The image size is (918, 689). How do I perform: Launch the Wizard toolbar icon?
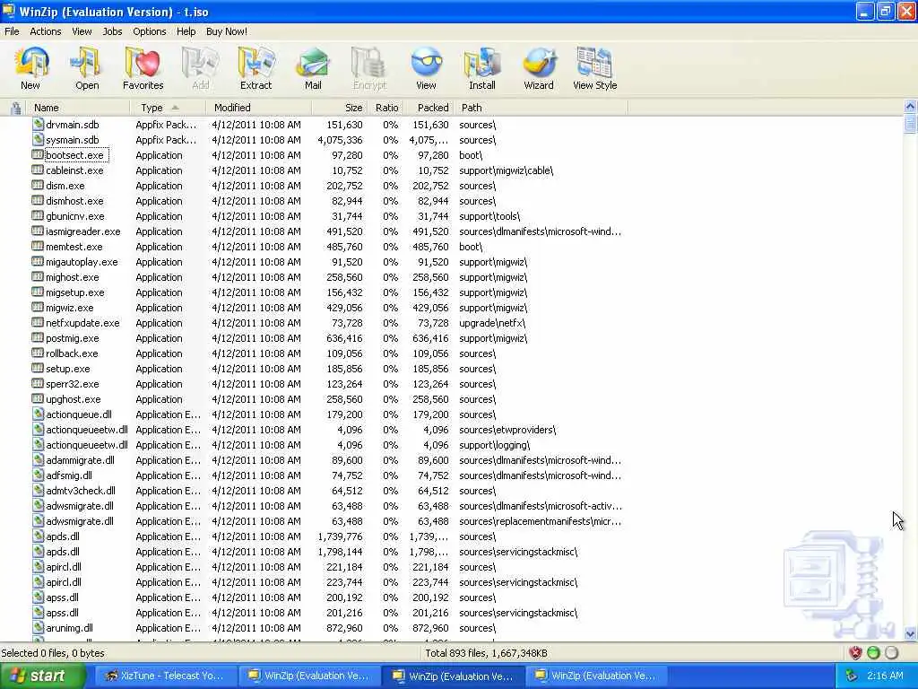pyautogui.click(x=539, y=63)
